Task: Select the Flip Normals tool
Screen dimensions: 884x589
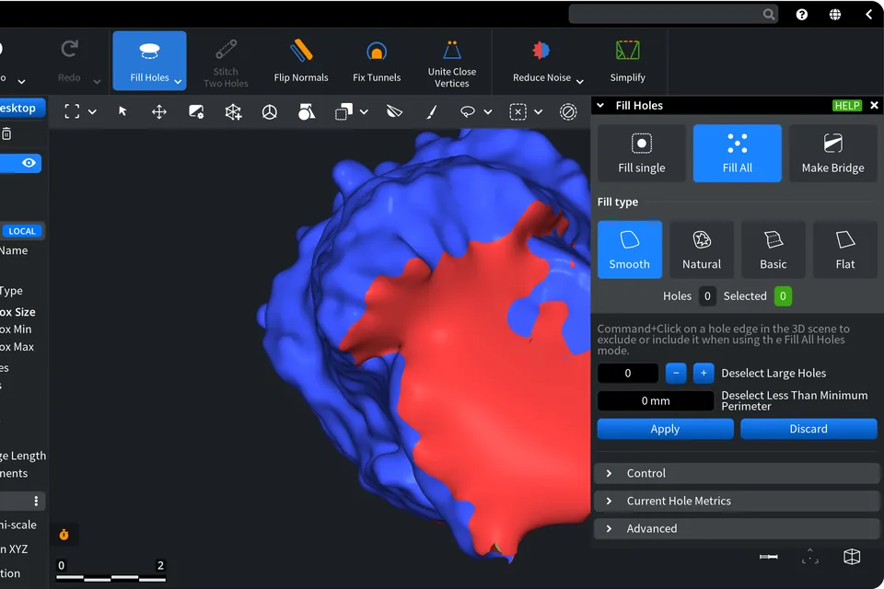Action: click(301, 61)
